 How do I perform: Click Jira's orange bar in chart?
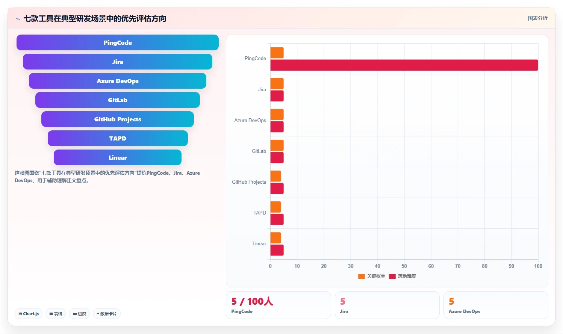click(x=277, y=84)
